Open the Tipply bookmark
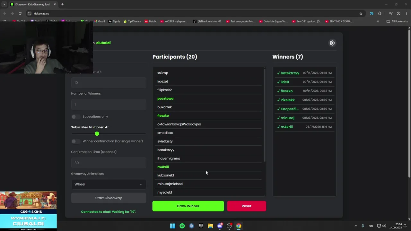Screen dimensions: 411x231 click(114, 21)
